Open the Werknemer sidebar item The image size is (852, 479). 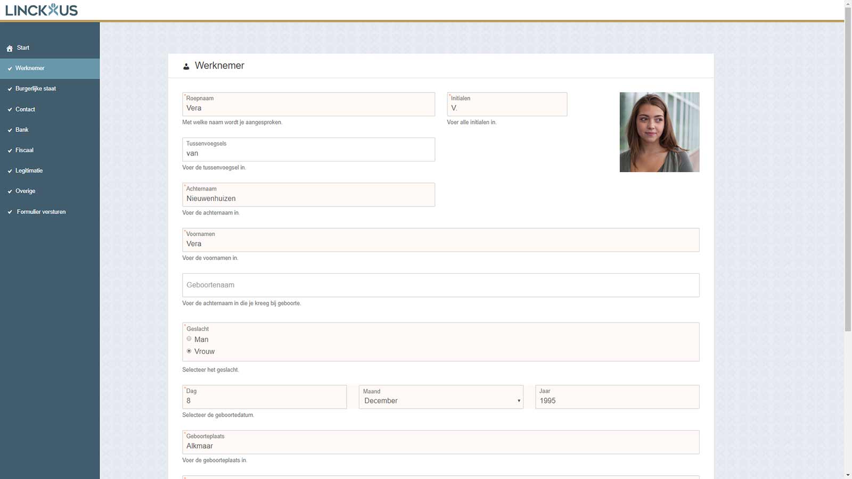tap(30, 68)
